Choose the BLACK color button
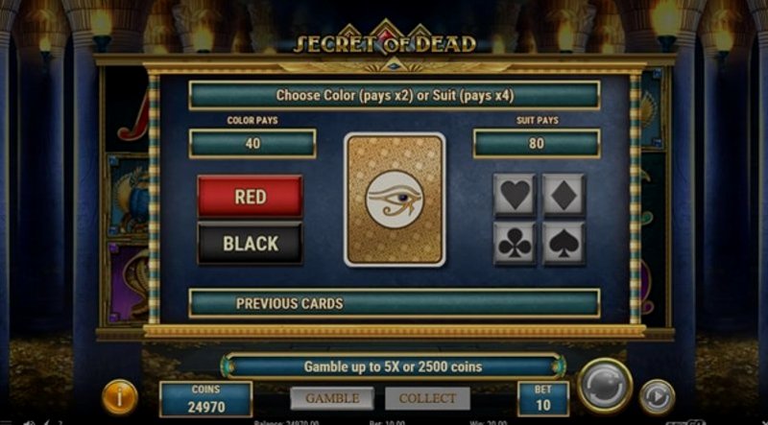The image size is (768, 425). [251, 244]
